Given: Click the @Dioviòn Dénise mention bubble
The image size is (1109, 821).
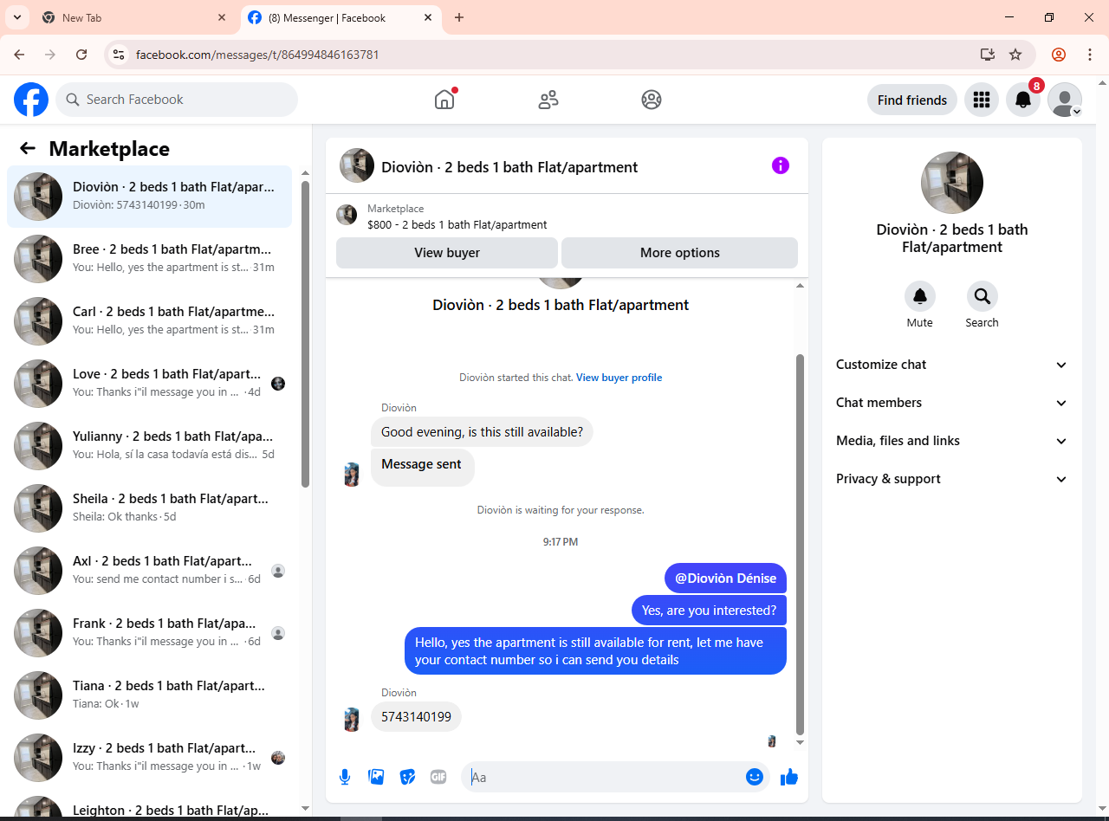Looking at the screenshot, I should [x=726, y=579].
